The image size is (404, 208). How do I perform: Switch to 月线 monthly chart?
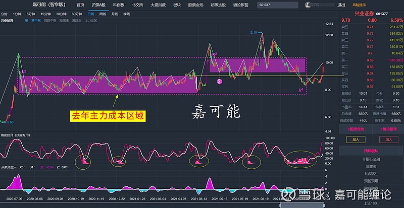(115, 14)
